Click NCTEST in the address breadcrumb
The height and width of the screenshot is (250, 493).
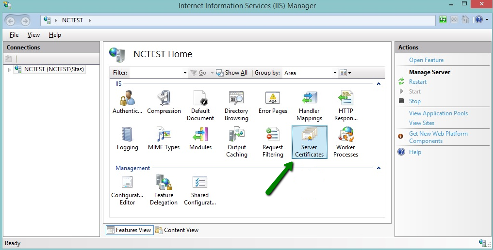(72, 20)
